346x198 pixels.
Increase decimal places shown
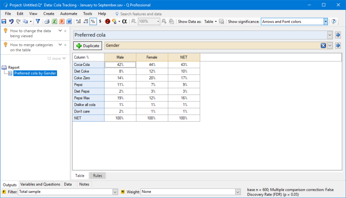[x=78, y=21]
